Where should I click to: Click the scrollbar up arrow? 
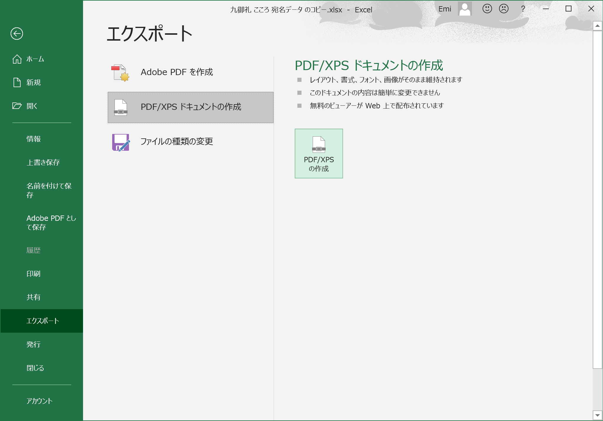click(x=597, y=26)
